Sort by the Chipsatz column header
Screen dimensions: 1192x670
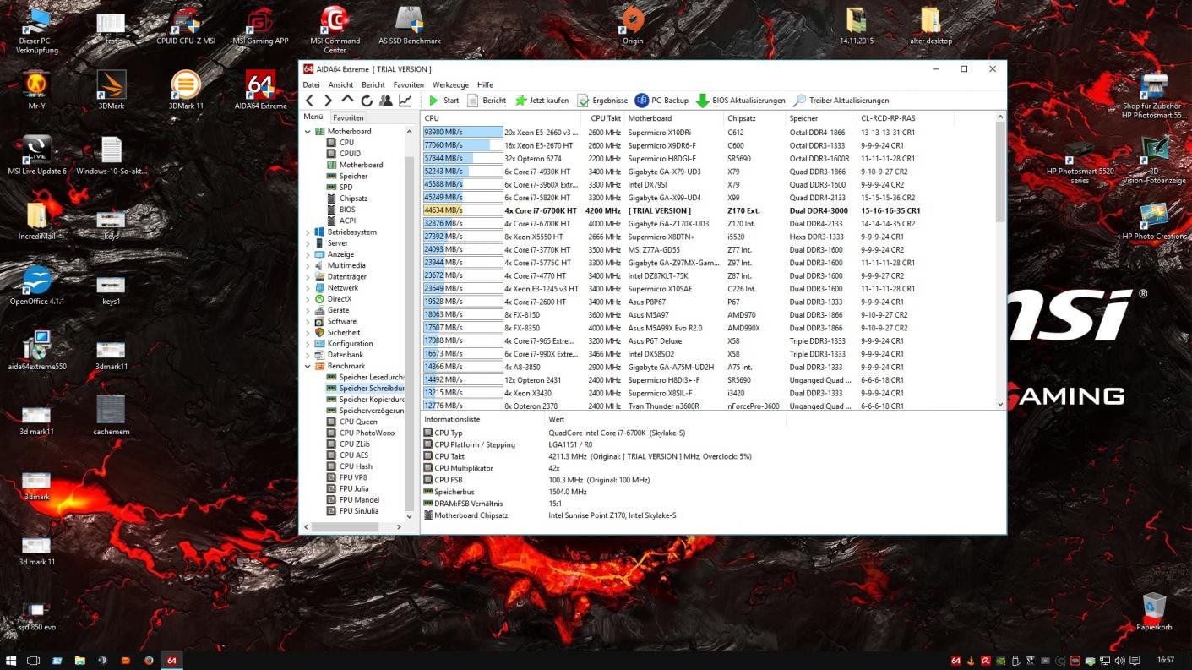point(755,118)
